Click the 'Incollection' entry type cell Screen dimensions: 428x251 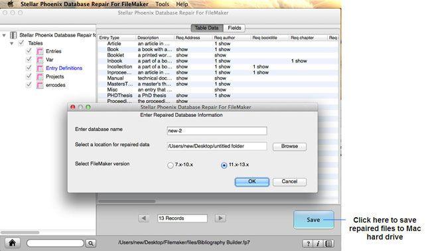coord(119,66)
